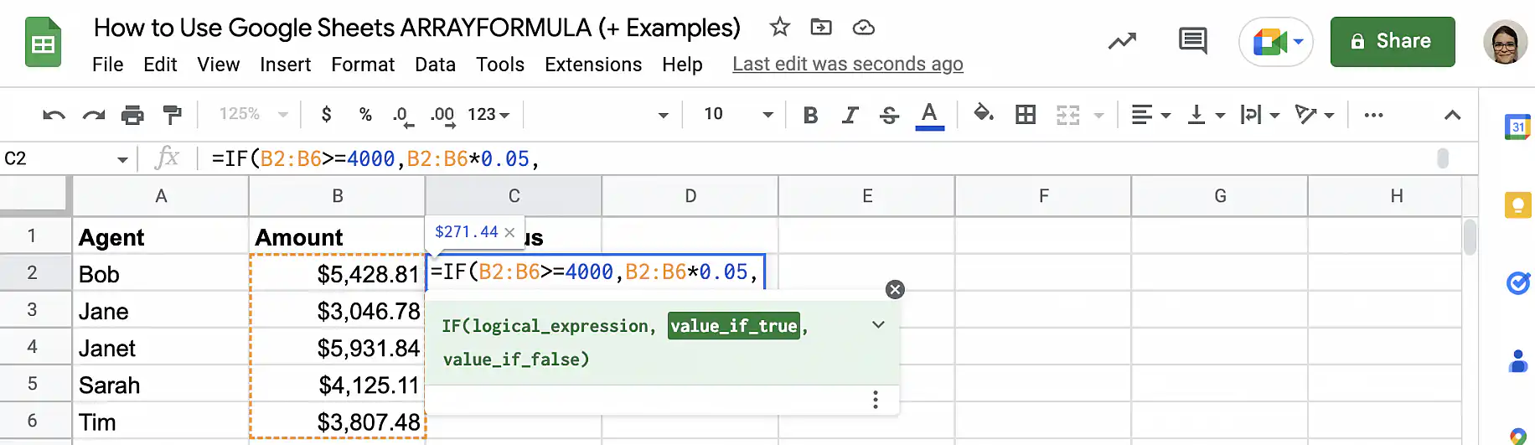Viewport: 1535px width, 445px height.
Task: Open the Tools menu
Action: [500, 65]
